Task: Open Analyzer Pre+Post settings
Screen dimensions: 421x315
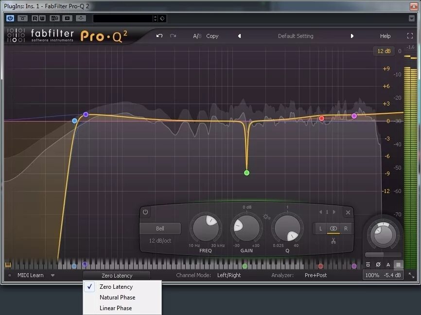Action: 316,275
